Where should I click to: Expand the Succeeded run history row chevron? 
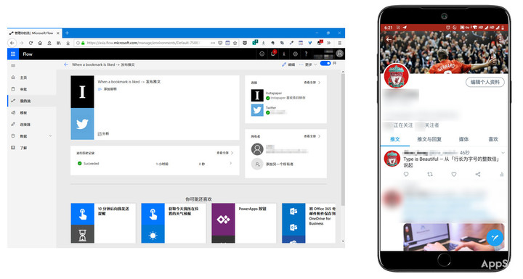231,164
